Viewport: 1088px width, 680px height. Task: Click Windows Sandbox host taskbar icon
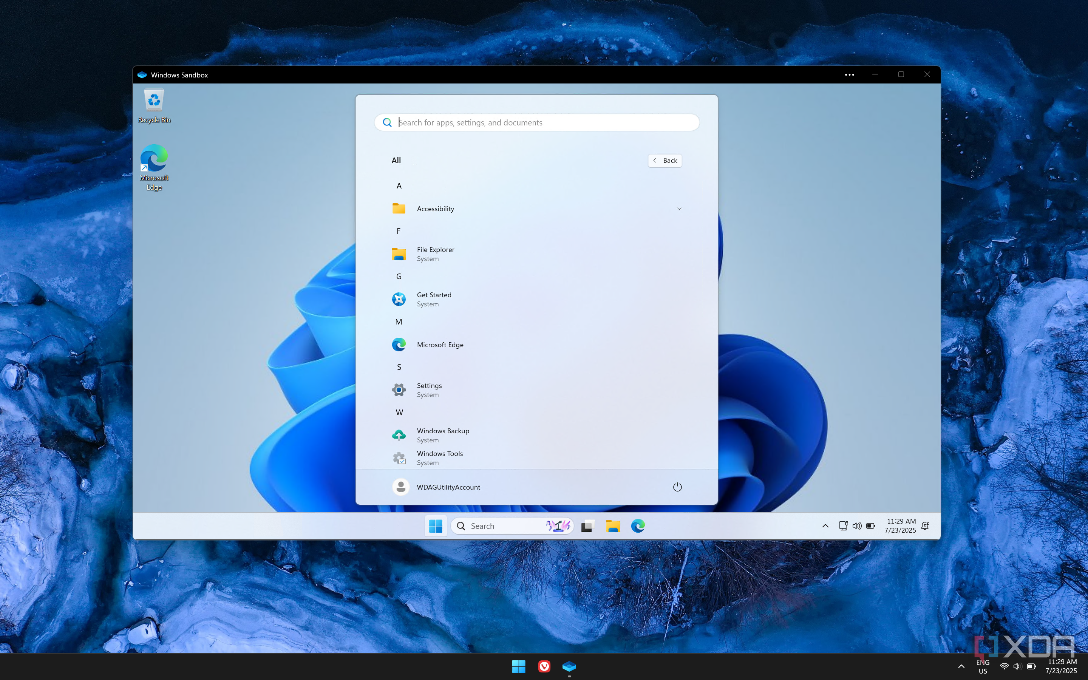(x=569, y=666)
